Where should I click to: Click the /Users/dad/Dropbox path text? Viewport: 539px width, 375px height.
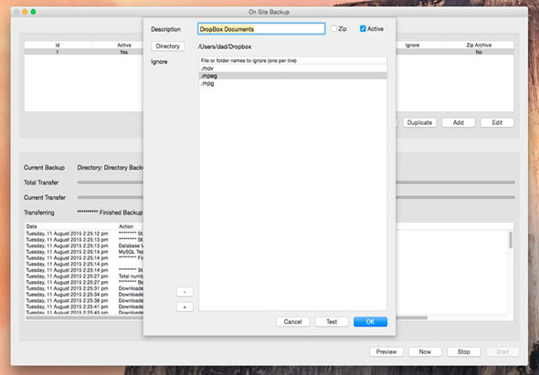225,47
